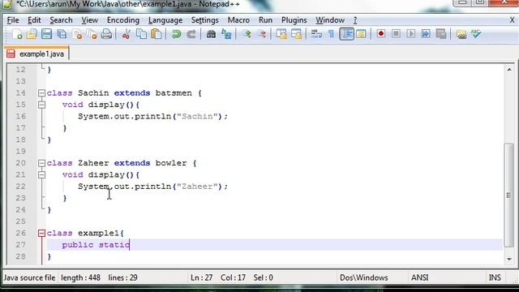This screenshot has height=292, width=519.
Task: Click Synchronize horizontal scrolling icon
Action: coord(297,34)
